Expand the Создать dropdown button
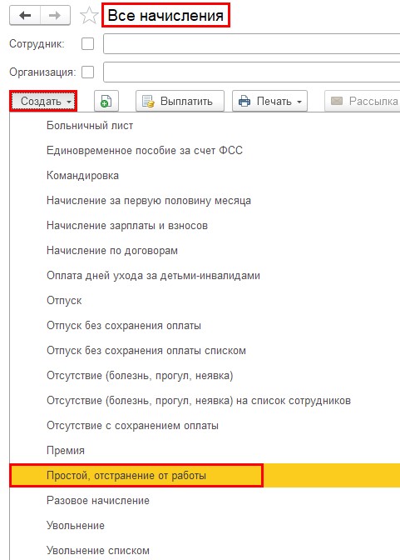 pos(43,101)
